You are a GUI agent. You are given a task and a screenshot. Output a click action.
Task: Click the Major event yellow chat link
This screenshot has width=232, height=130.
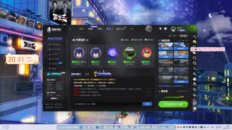pos(95,79)
